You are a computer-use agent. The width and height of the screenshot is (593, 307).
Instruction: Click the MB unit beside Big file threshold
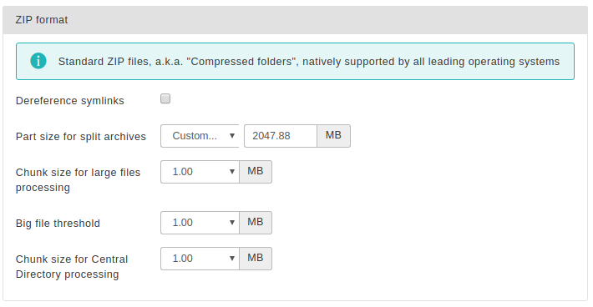tap(256, 223)
